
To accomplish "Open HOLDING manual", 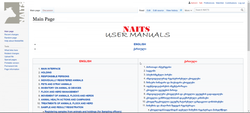I will pos(46,73).
